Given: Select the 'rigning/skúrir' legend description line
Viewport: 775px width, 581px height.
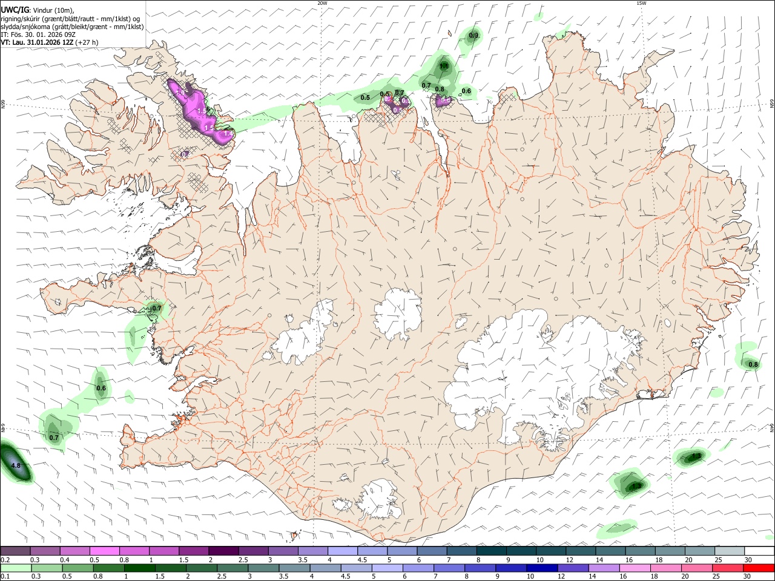Looking at the screenshot, I should 70,19.
